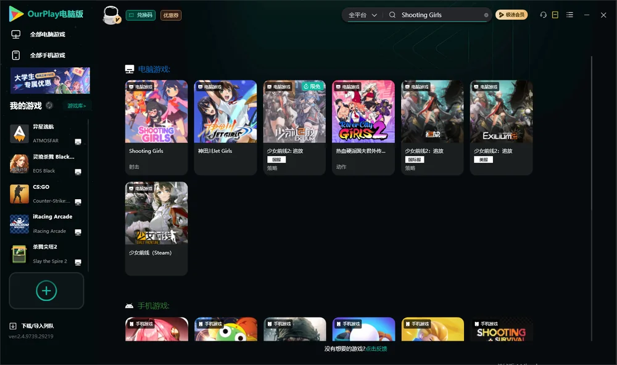Click the 兑换码 redeem code button
Viewport: 617px width, 365px height.
click(141, 15)
